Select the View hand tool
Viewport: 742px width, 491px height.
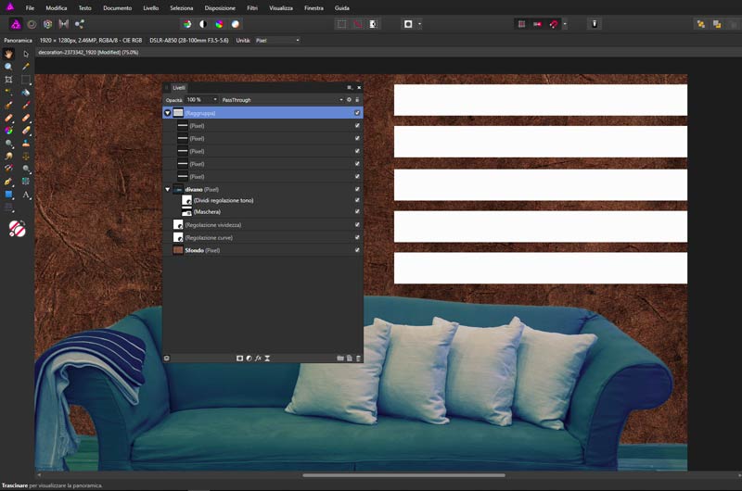point(8,54)
